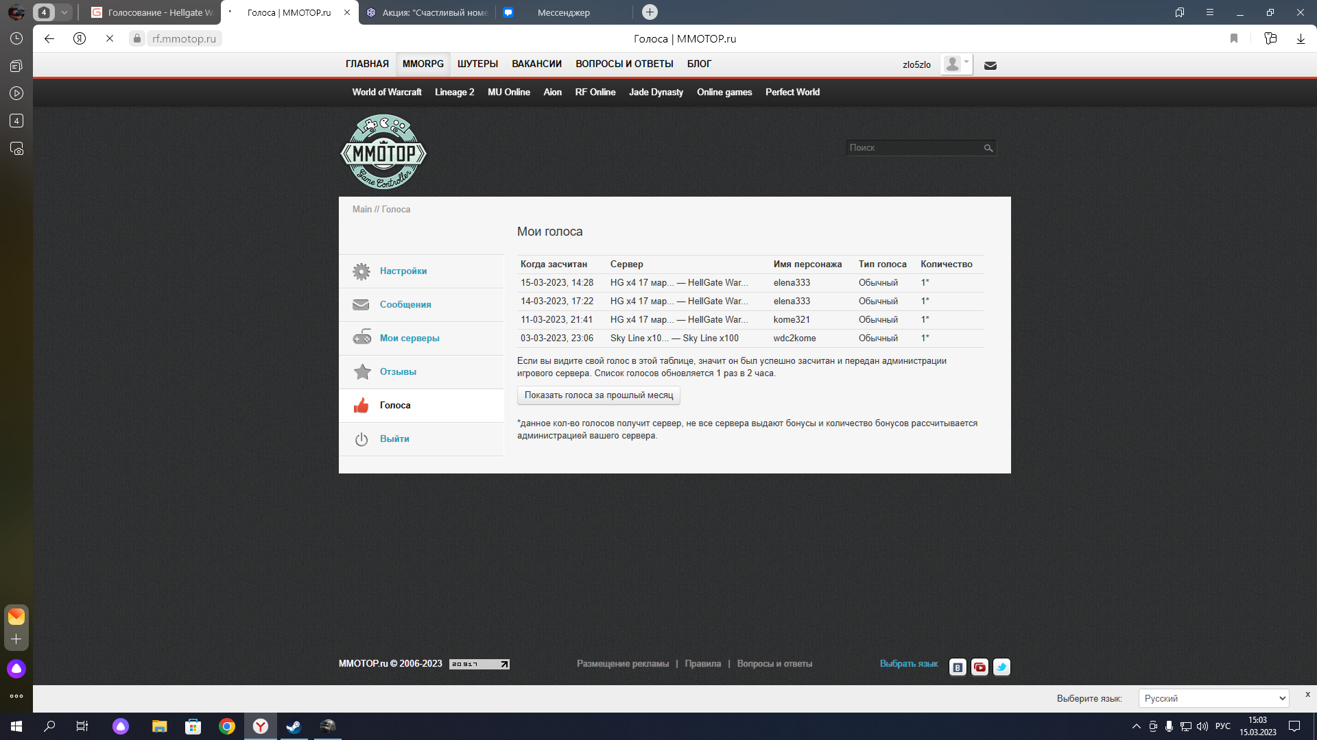1317x740 pixels.
Task: Close the language selection bar
Action: [1307, 694]
